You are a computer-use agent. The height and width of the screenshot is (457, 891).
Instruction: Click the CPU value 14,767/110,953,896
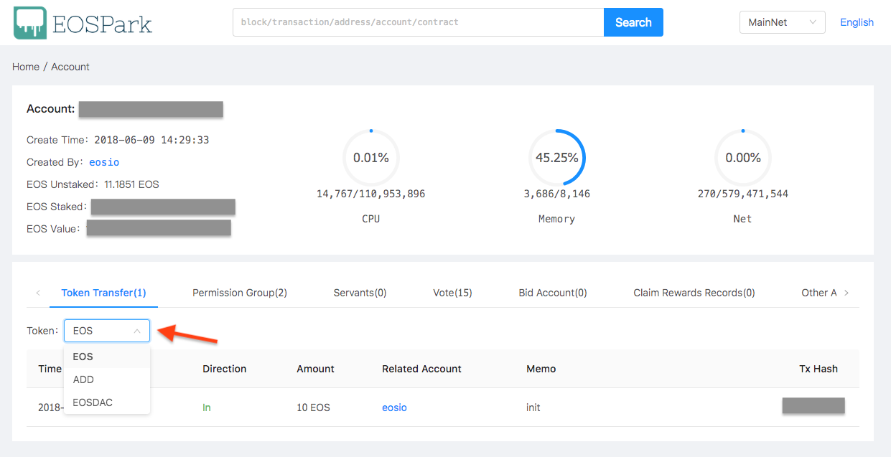tap(371, 194)
